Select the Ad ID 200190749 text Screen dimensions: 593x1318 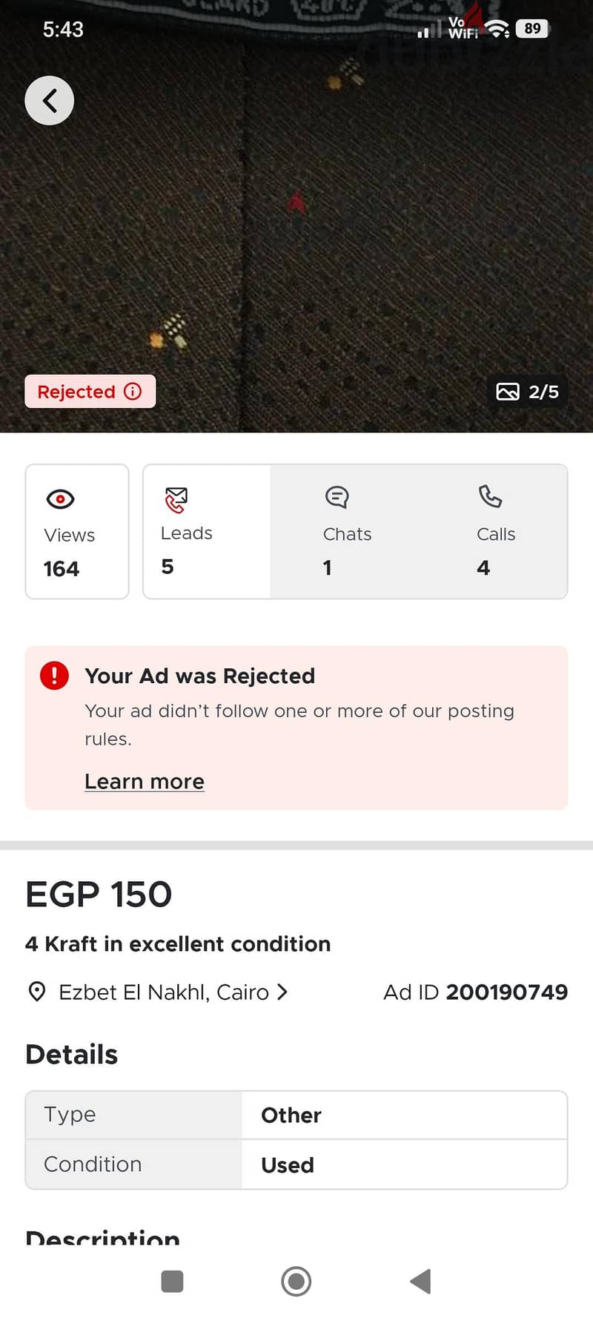475,992
